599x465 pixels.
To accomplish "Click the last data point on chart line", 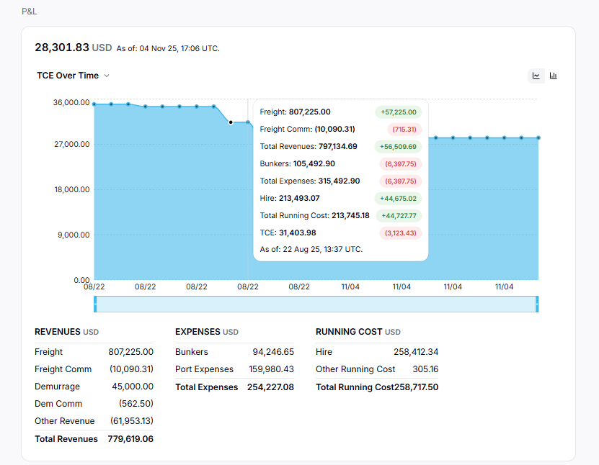I will point(538,137).
